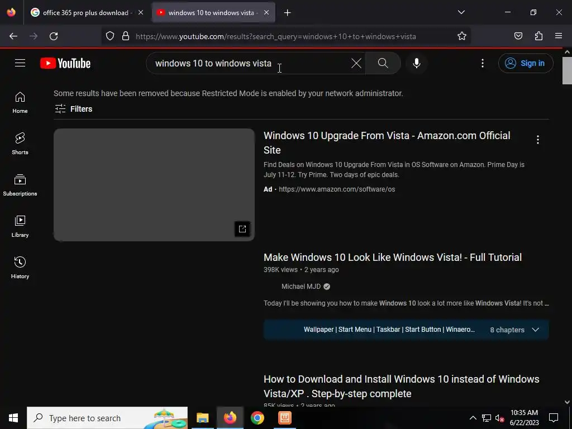Save the page to Pocket
572x429 pixels.
click(x=518, y=36)
